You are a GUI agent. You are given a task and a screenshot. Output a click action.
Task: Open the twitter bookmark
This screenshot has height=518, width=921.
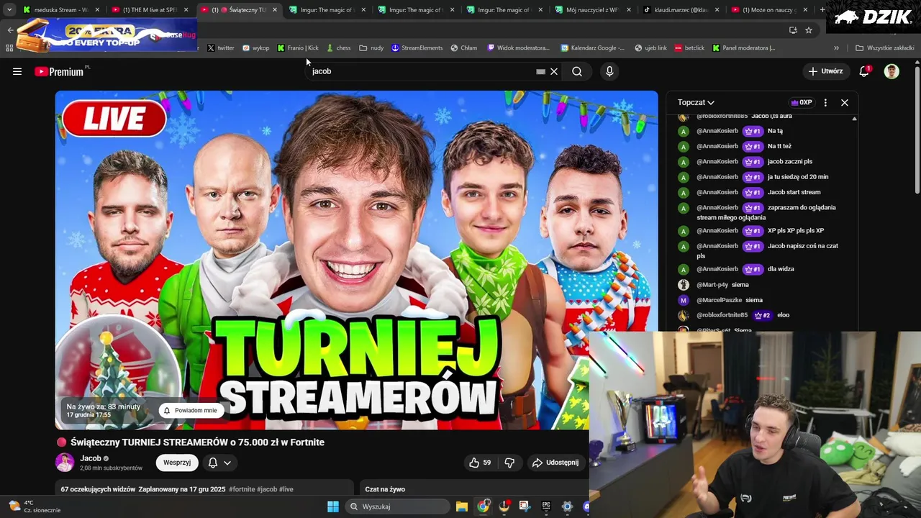(220, 48)
